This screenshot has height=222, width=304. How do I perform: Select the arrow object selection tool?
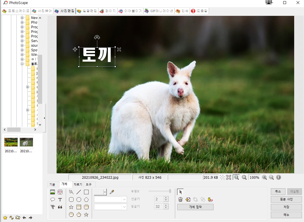(180, 192)
